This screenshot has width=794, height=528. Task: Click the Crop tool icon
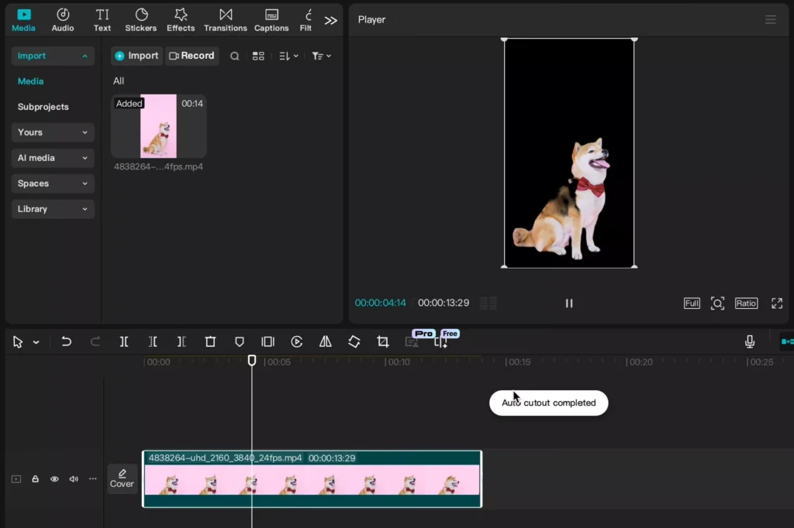pyautogui.click(x=383, y=342)
